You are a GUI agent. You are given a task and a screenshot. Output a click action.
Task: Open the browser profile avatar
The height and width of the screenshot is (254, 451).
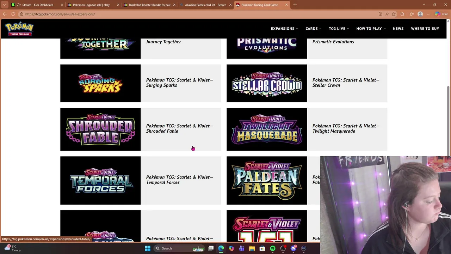(x=420, y=14)
